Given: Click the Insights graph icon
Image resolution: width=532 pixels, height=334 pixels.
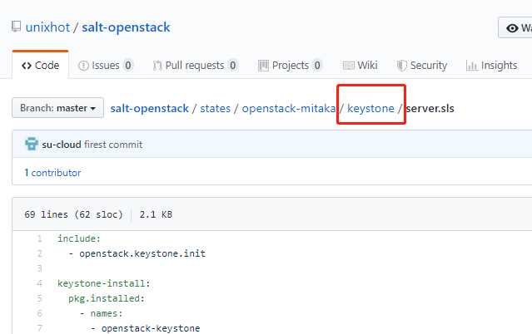Looking at the screenshot, I should pyautogui.click(x=471, y=66).
